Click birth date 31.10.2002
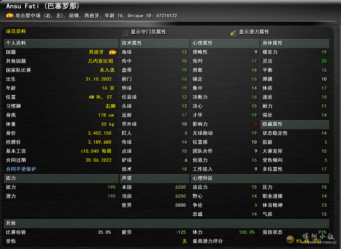 tap(98, 79)
